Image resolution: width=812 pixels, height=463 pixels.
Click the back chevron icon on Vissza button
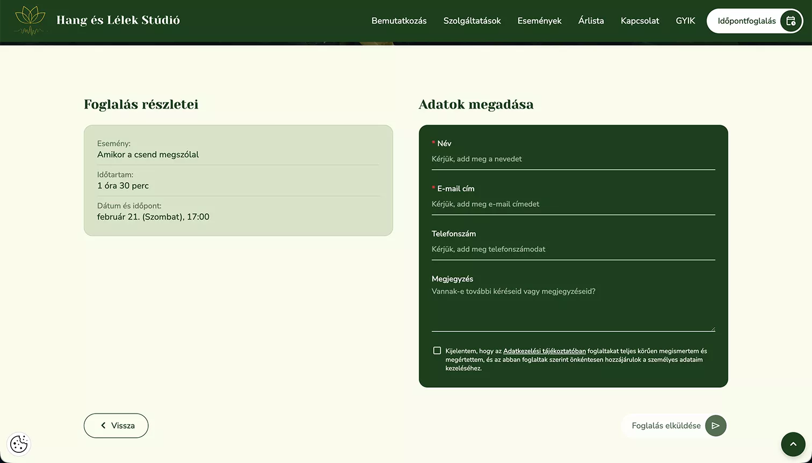(102, 425)
